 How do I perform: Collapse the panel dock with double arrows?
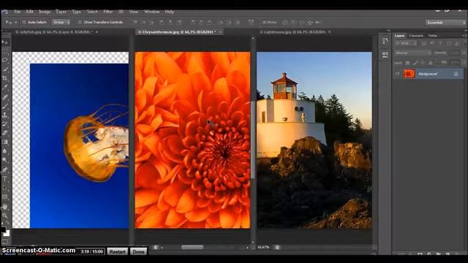pyautogui.click(x=466, y=31)
